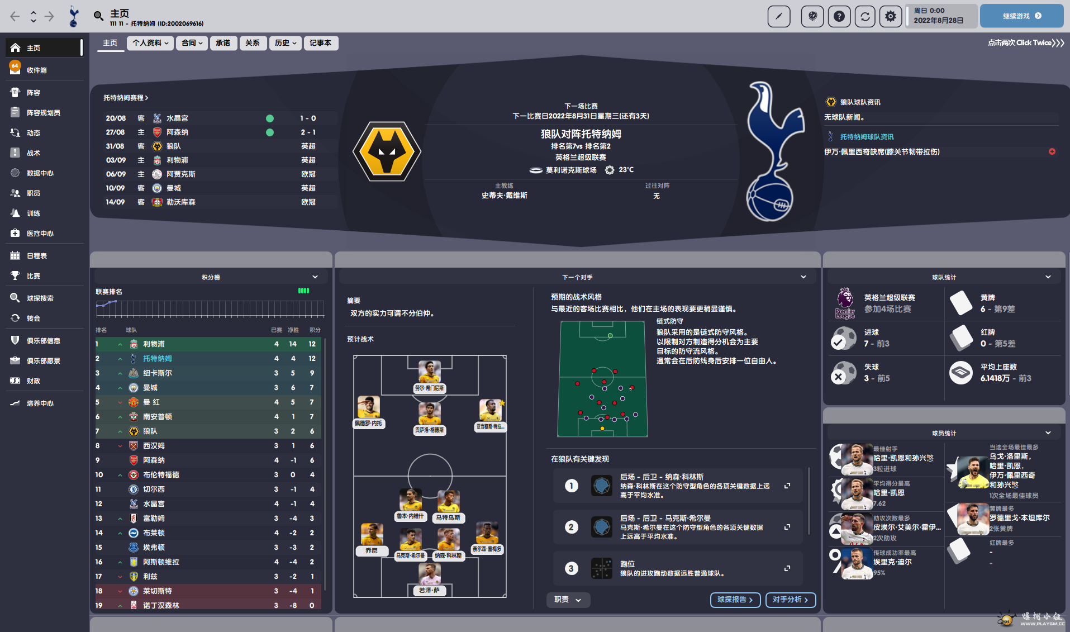Open the 个人资料 dropdown

(150, 43)
